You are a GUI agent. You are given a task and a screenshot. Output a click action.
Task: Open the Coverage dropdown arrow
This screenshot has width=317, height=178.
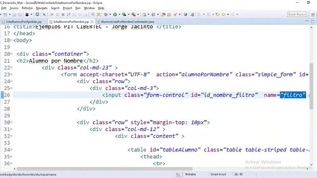pos(129,14)
